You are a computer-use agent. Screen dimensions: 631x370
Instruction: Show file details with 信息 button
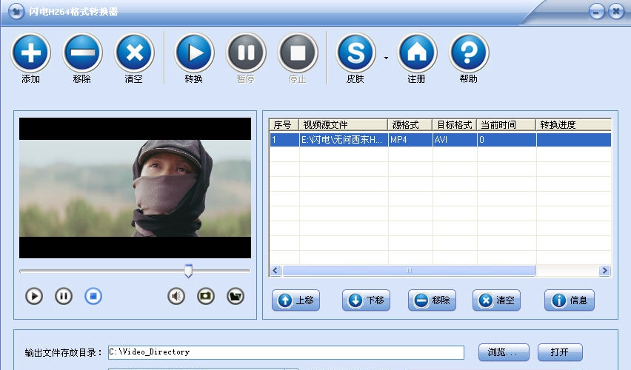pos(570,300)
